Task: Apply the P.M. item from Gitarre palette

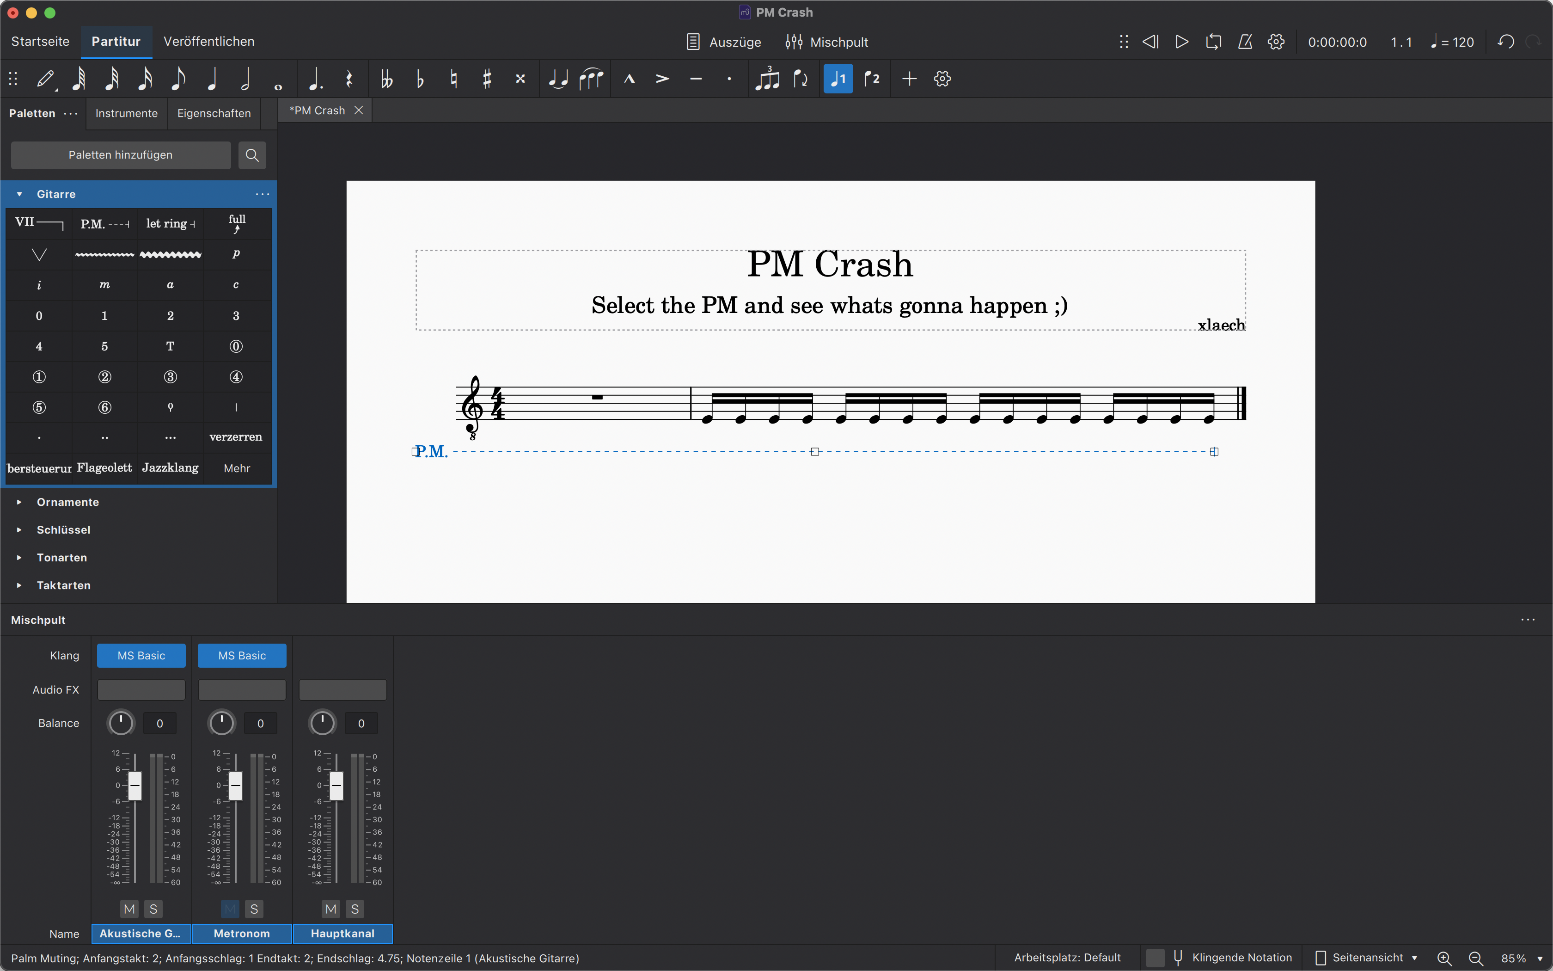Action: 104,223
